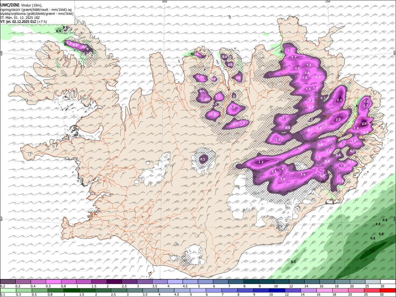Click the 2.2 snowfall value on the map

click(x=261, y=162)
